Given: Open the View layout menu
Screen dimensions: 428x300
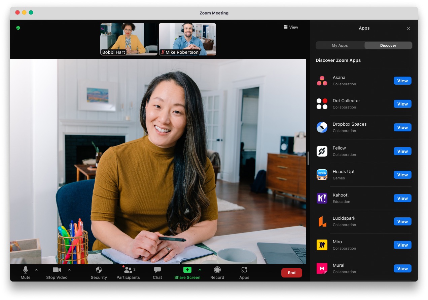Looking at the screenshot, I should pyautogui.click(x=291, y=27).
